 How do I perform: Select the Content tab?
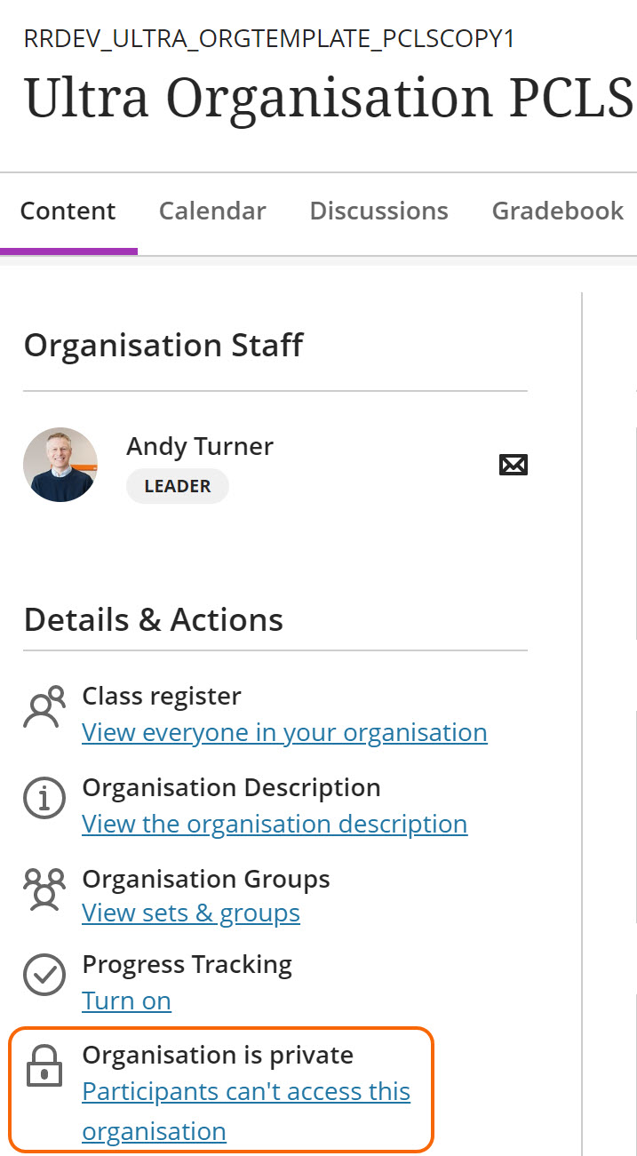tap(68, 211)
